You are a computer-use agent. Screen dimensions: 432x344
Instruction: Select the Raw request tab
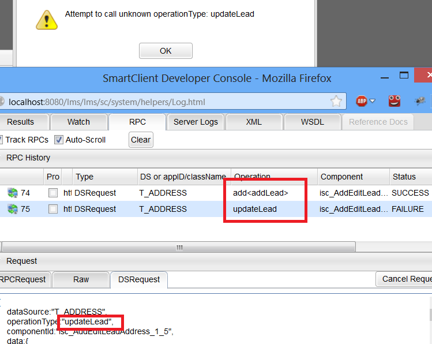click(81, 279)
